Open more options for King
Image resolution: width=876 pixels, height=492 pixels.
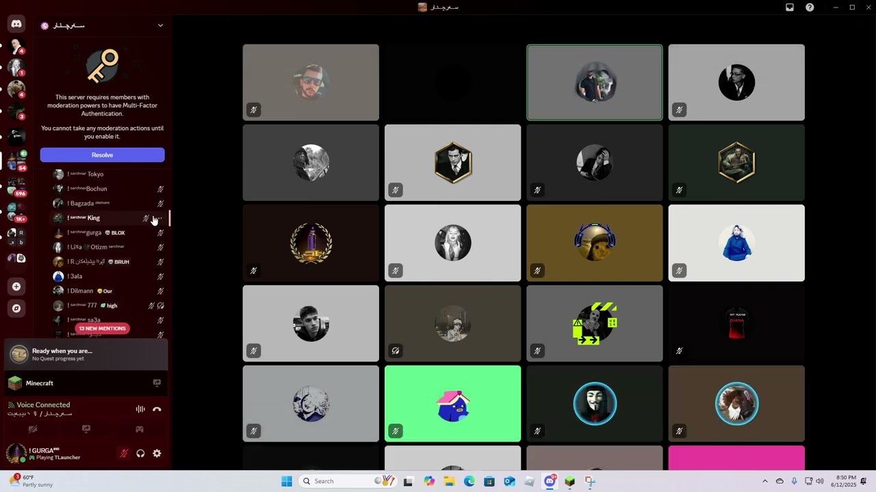click(157, 218)
